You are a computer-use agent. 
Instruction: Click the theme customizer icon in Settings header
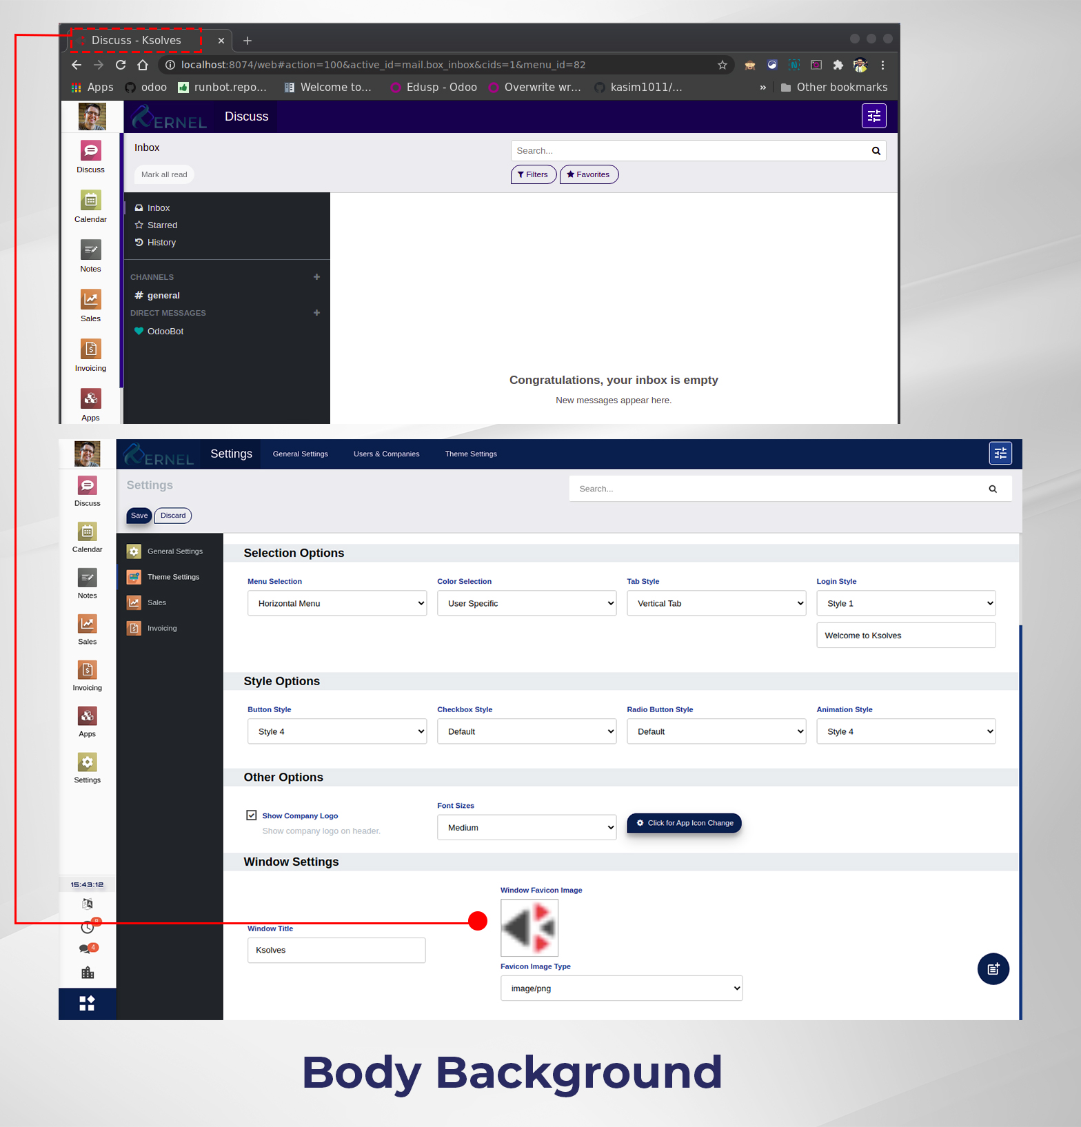coord(1000,454)
